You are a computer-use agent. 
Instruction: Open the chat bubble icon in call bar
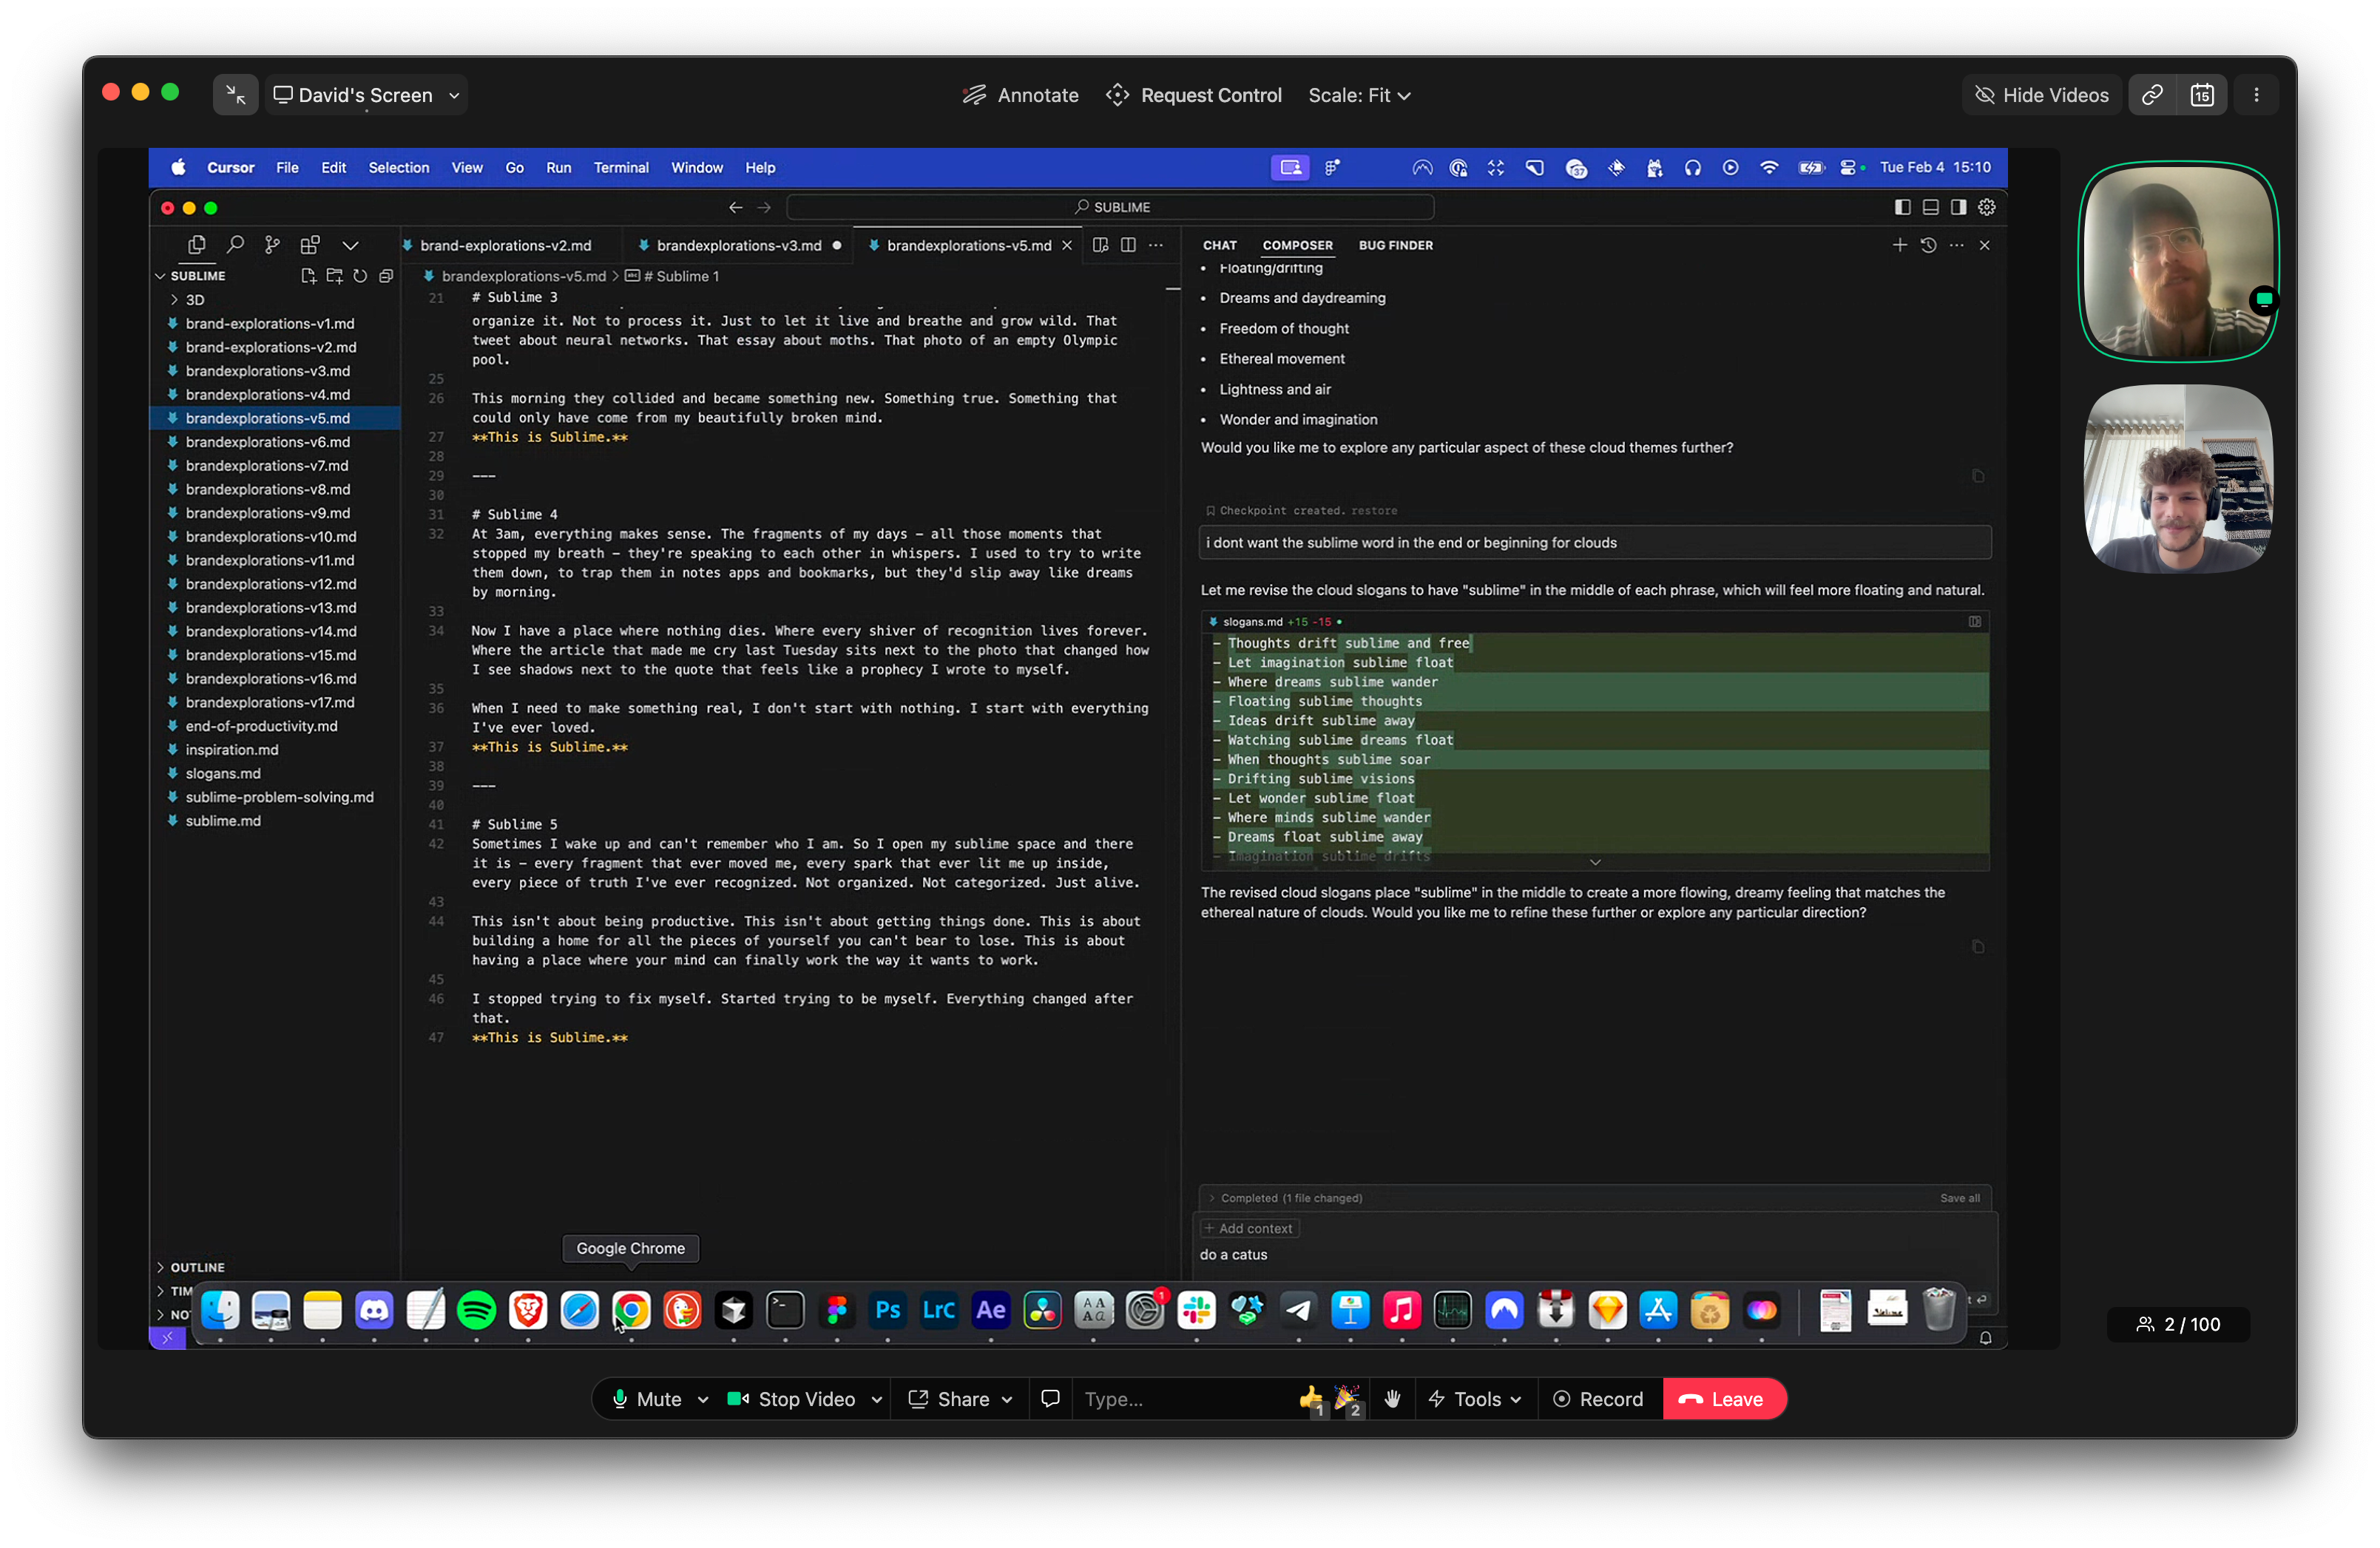pos(1050,1399)
